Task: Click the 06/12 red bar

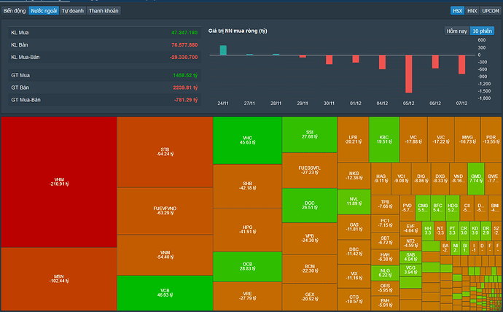Action: pyautogui.click(x=435, y=61)
